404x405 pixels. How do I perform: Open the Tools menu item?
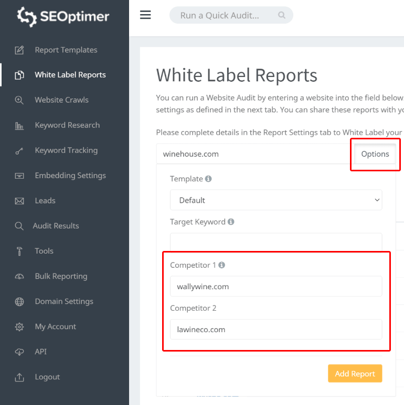[44, 251]
